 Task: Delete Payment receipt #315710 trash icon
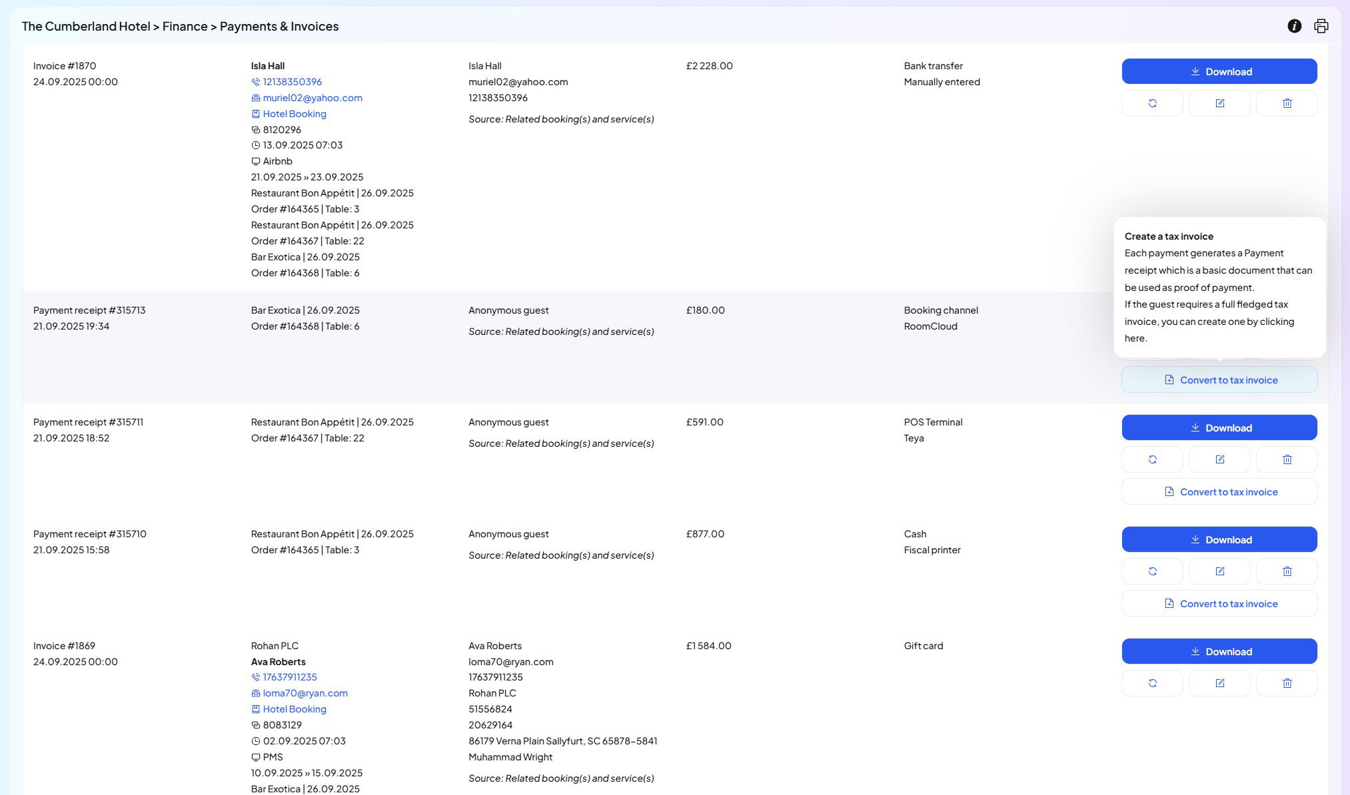click(1287, 571)
